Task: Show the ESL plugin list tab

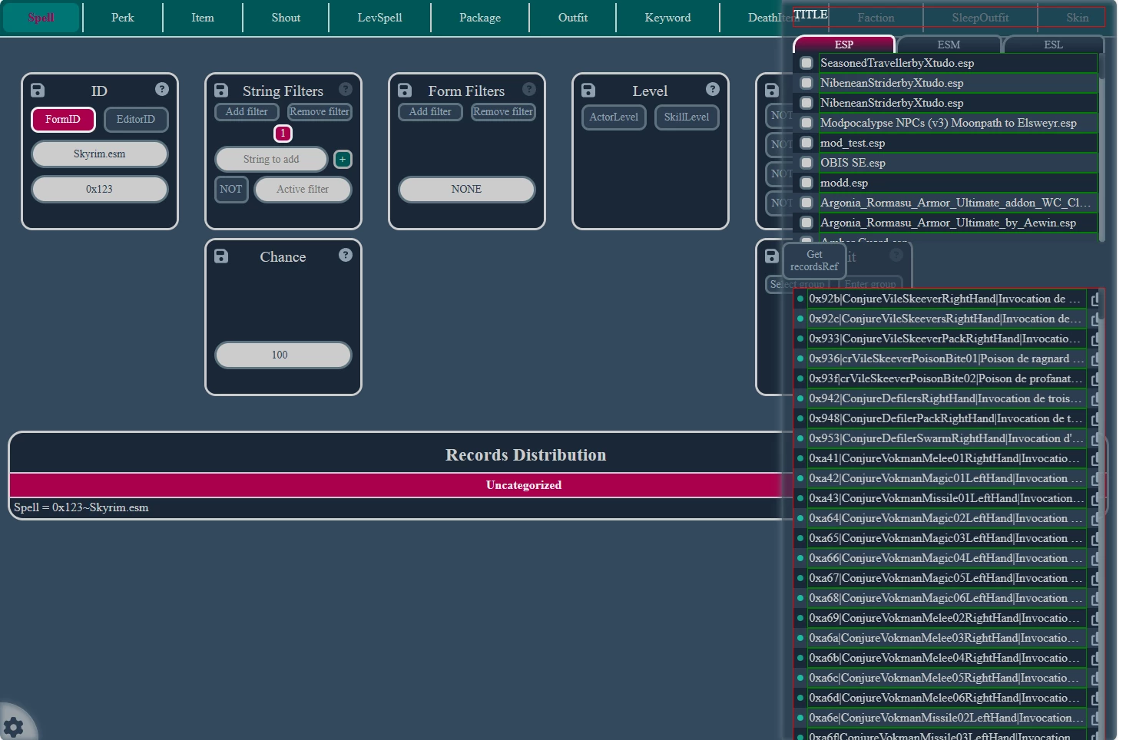Action: (x=1054, y=45)
